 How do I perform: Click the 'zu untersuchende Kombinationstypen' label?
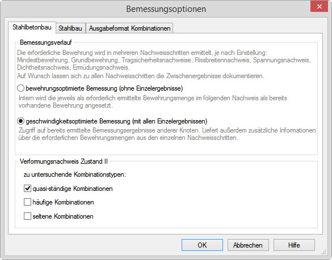coord(75,174)
